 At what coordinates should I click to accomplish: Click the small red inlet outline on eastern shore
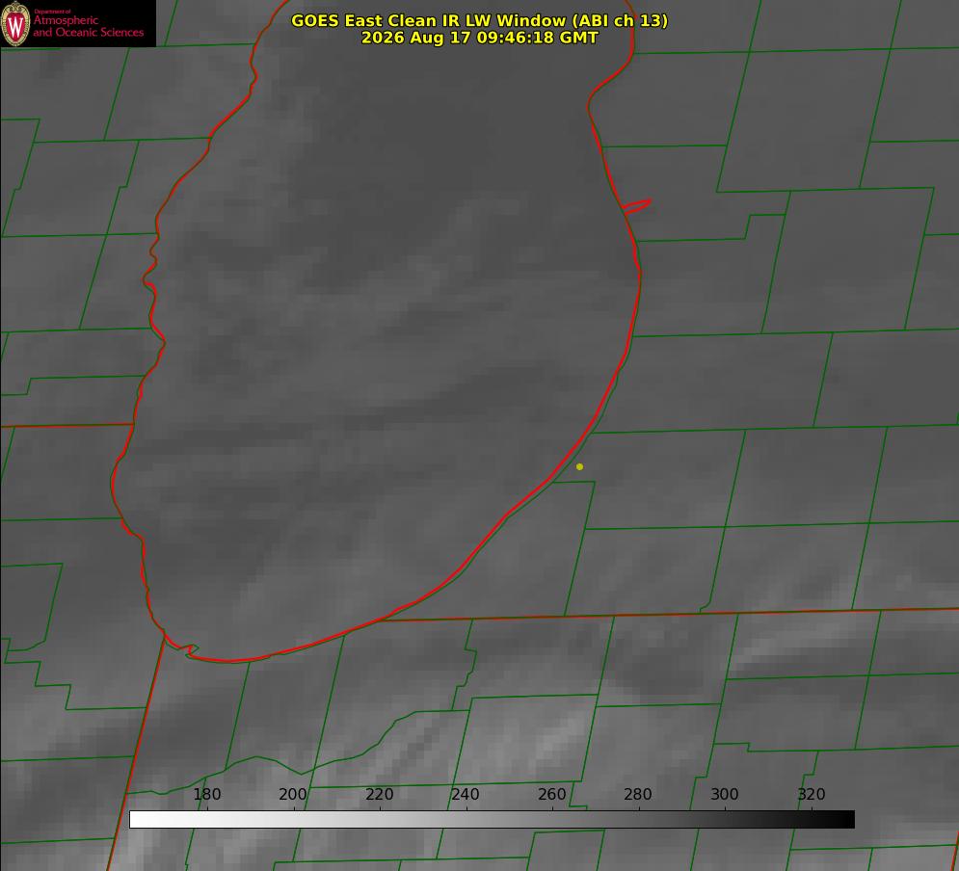[x=637, y=206]
